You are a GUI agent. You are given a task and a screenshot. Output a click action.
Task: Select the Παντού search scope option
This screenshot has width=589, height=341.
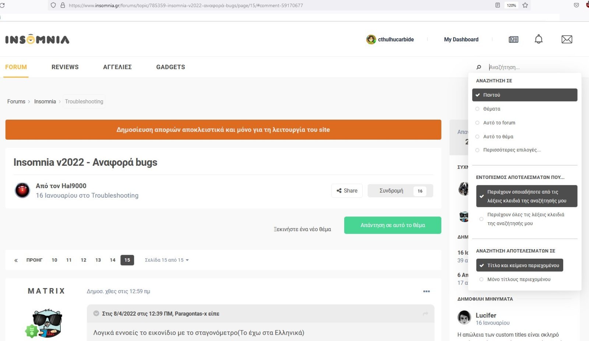point(525,95)
